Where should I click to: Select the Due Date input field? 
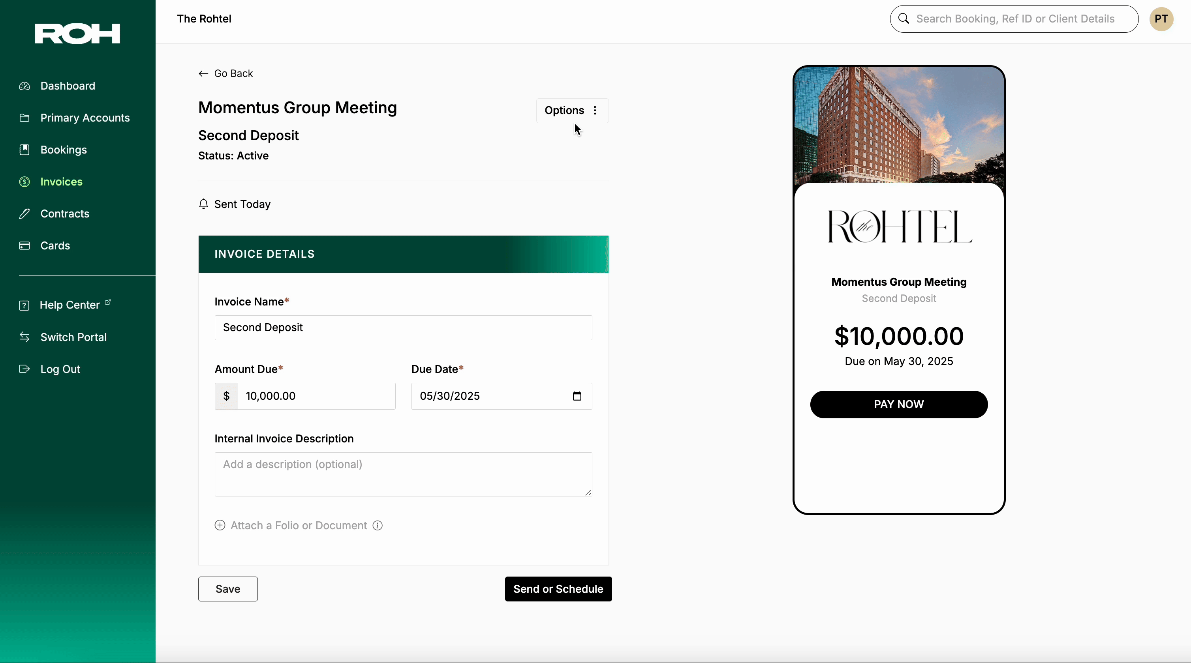click(x=500, y=396)
